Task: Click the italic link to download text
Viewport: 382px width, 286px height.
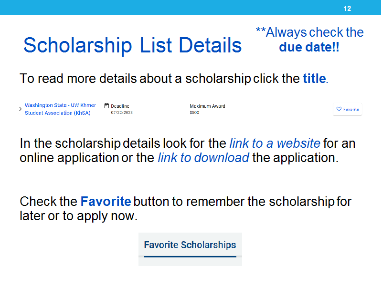Action: [203, 158]
